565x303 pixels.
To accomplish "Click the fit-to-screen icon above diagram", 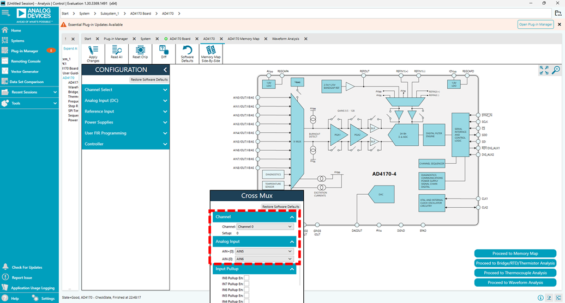I will tap(544, 70).
